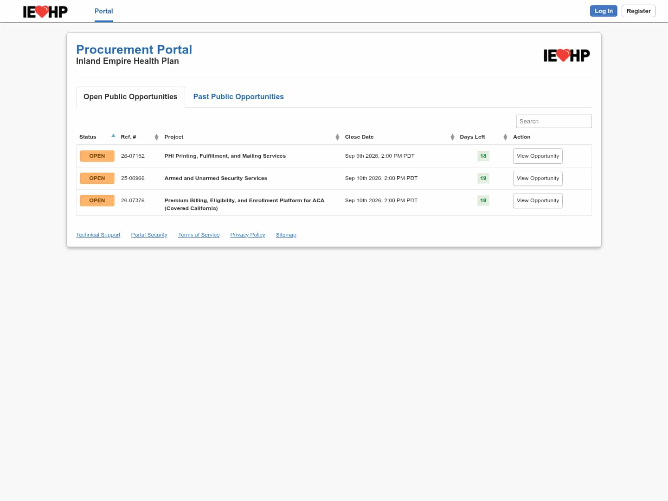This screenshot has height=501, width=668.
Task: Open Terms of Service link
Action: pos(199,235)
